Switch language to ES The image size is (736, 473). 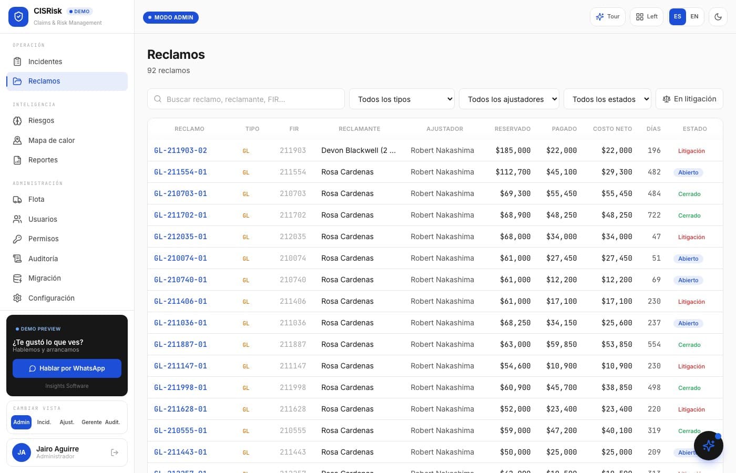(x=678, y=17)
